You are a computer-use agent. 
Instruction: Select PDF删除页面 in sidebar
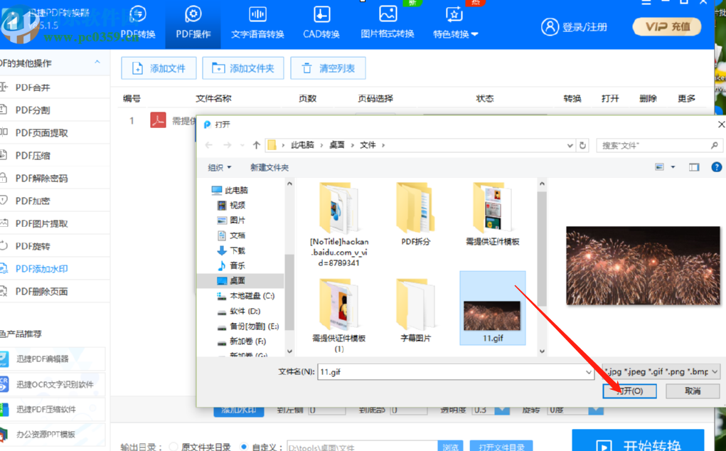(x=55, y=291)
